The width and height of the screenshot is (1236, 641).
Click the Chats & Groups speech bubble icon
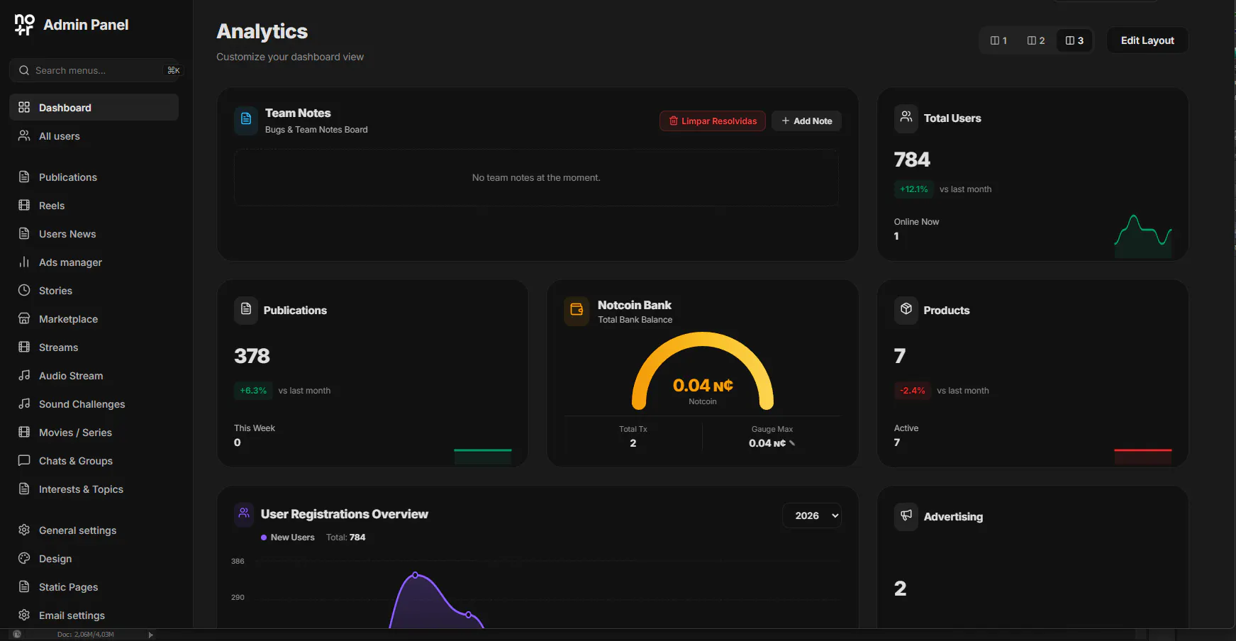[x=24, y=461]
